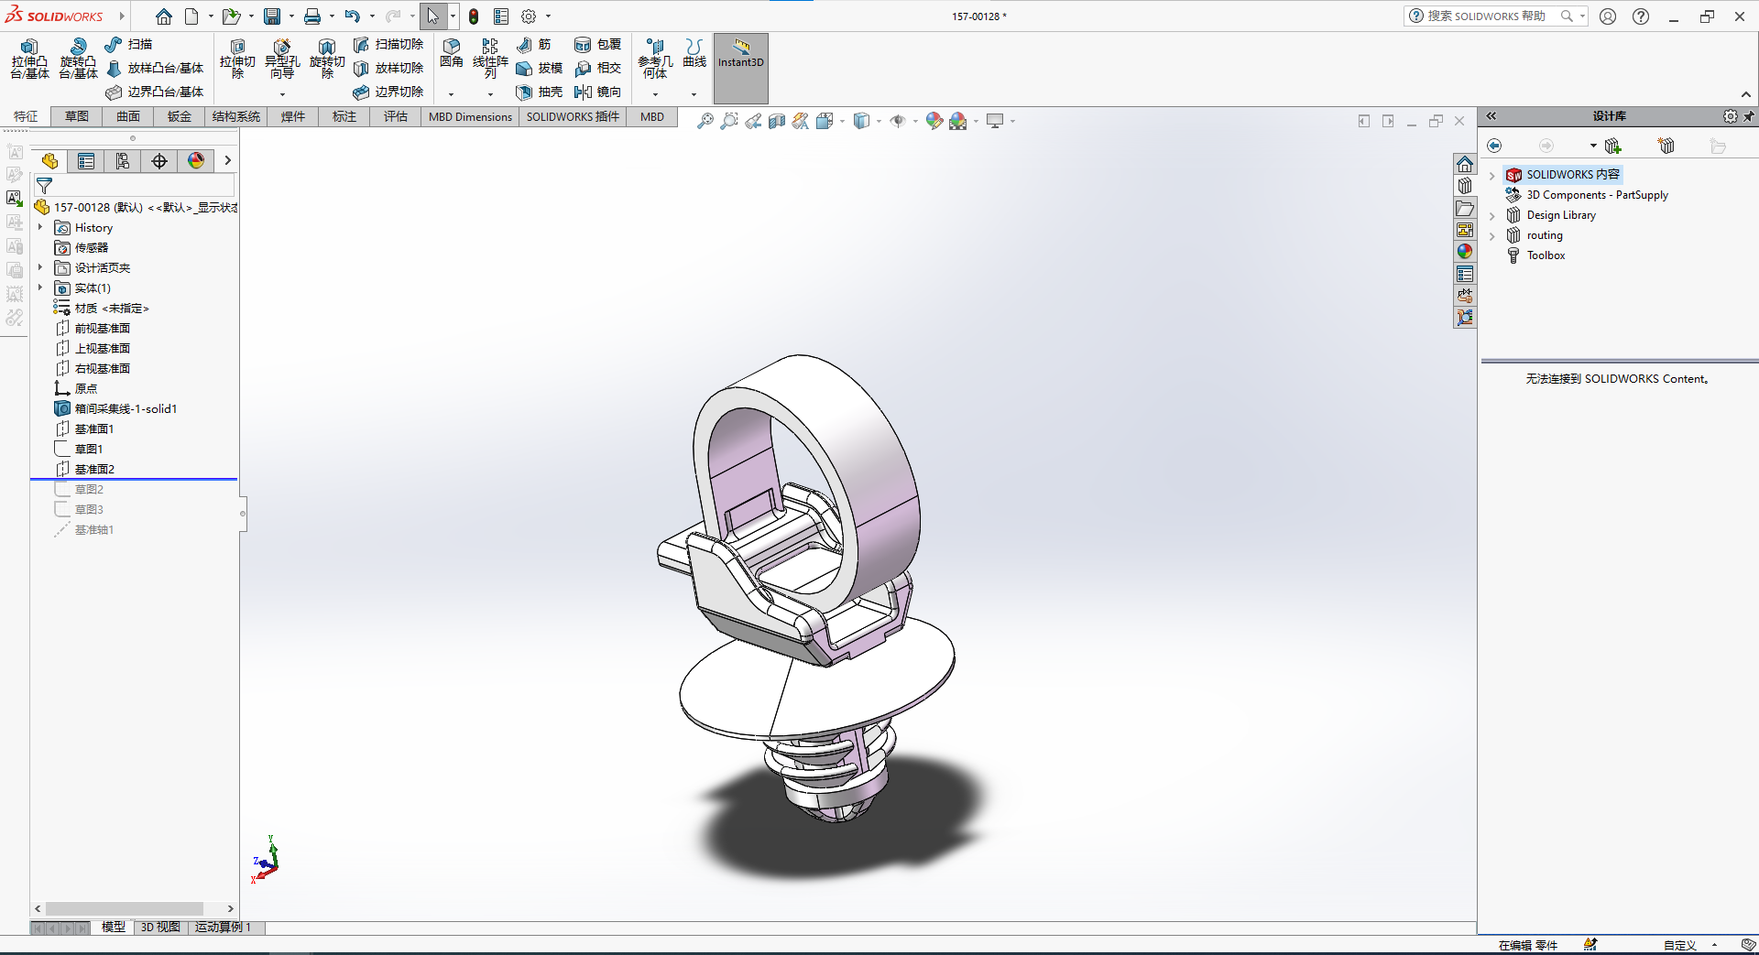Open the DimXpertManager crosshair tab
The height and width of the screenshot is (955, 1759).
159,161
